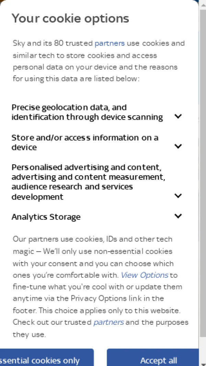
Task: Click the Store and/or access information chevron icon
Action: pos(178,146)
